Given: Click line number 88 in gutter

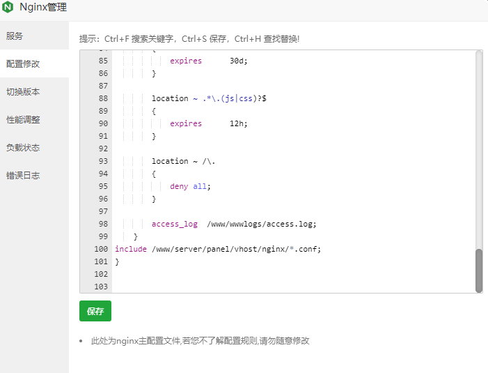Looking at the screenshot, I should [x=103, y=98].
